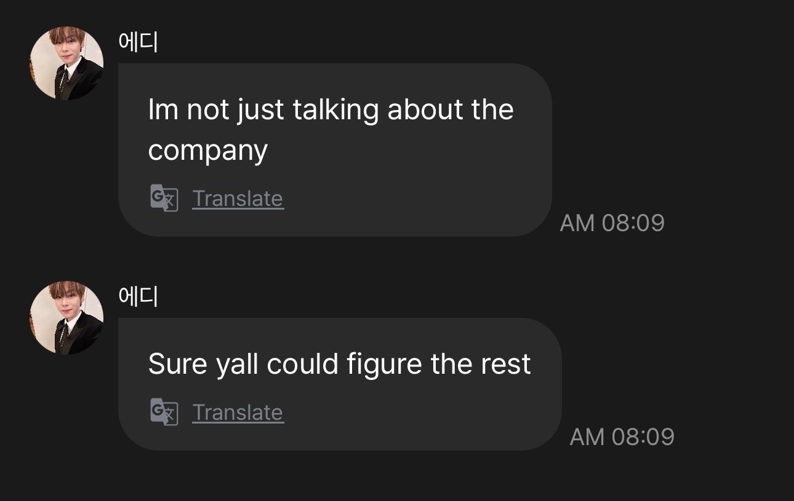Click the username 에디 above the company message

138,42
